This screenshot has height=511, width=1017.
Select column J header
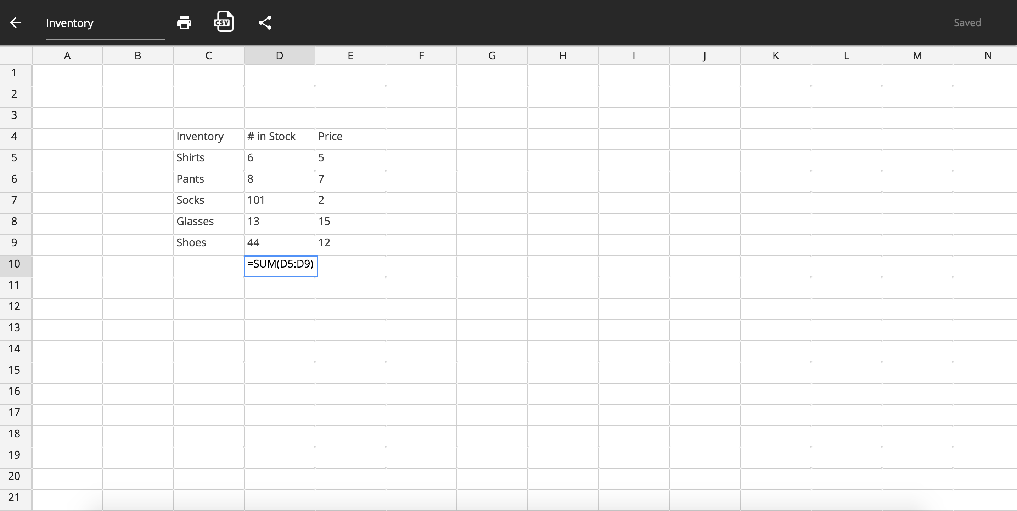[705, 56]
